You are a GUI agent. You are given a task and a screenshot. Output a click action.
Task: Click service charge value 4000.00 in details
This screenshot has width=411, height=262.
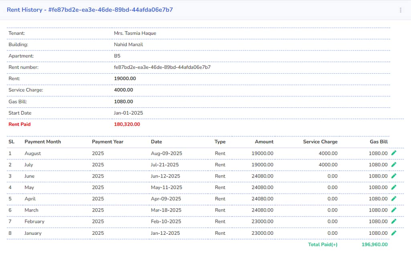coord(124,90)
